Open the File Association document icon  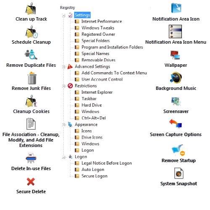31,124
